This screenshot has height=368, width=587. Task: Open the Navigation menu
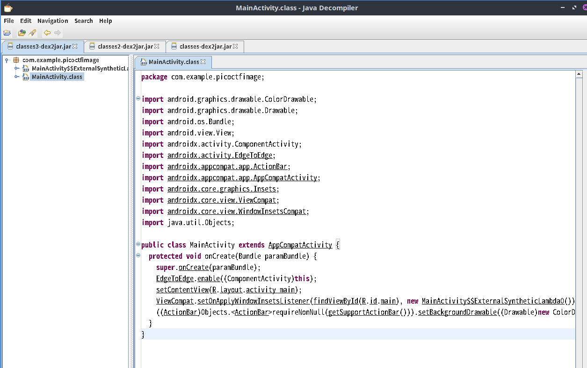tap(52, 21)
